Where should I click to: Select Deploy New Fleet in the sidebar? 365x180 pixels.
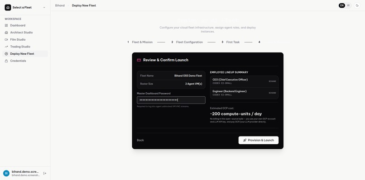pos(25,54)
